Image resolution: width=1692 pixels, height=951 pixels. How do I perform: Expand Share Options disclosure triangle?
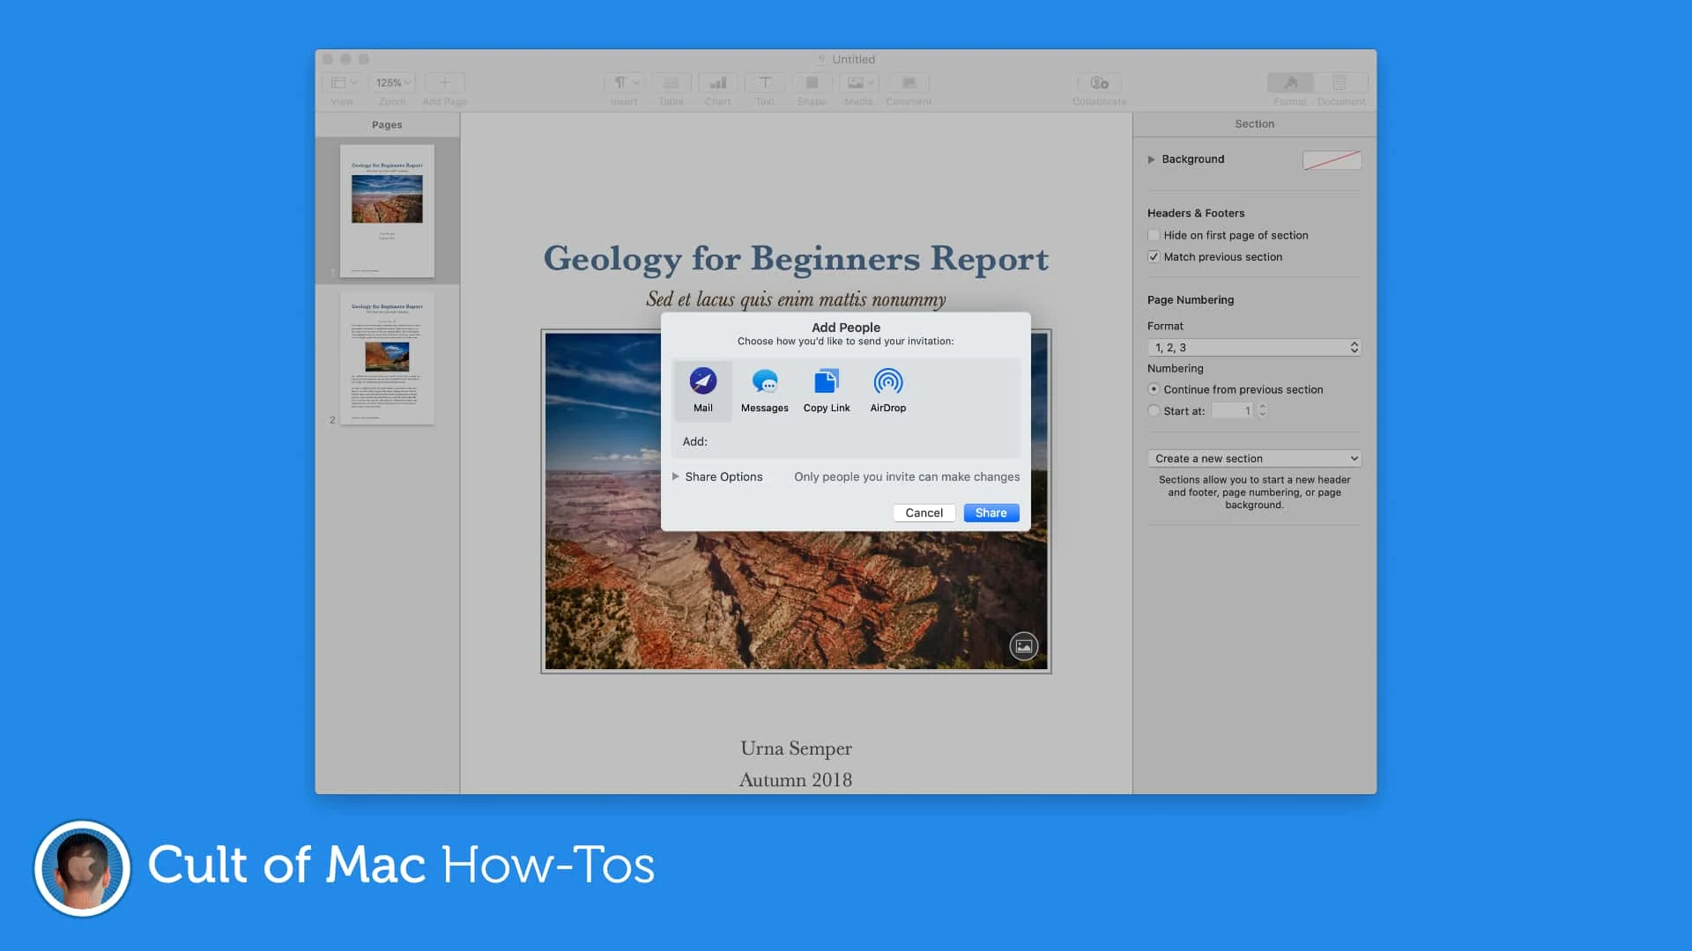tap(675, 476)
